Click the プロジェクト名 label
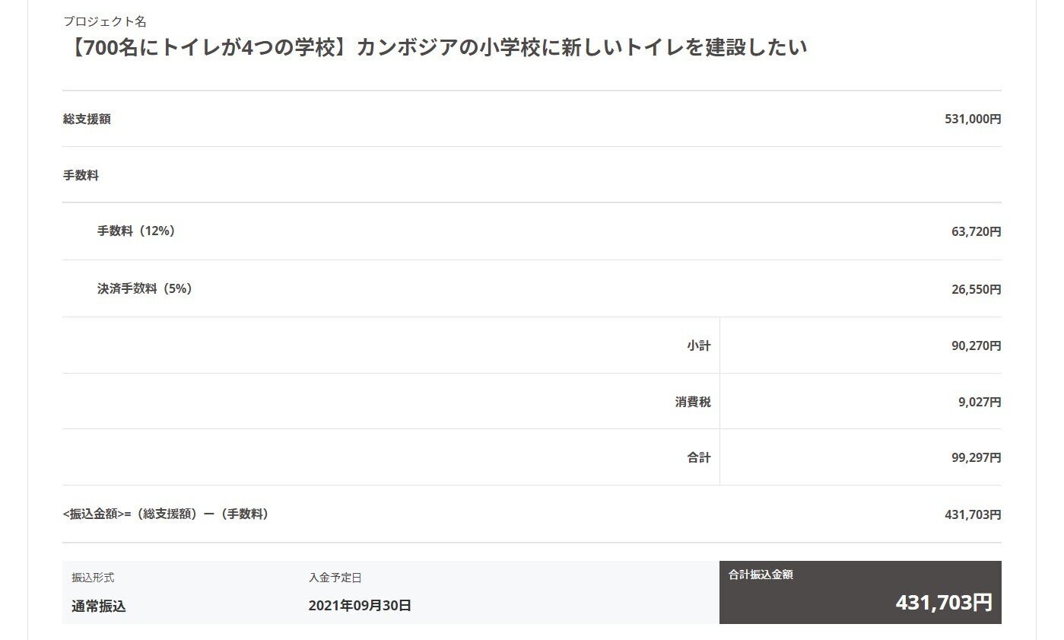This screenshot has height=640, width=1064. click(104, 21)
